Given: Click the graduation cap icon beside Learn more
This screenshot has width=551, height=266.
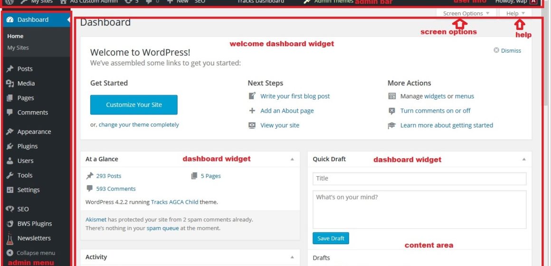Looking at the screenshot, I should pos(392,125).
